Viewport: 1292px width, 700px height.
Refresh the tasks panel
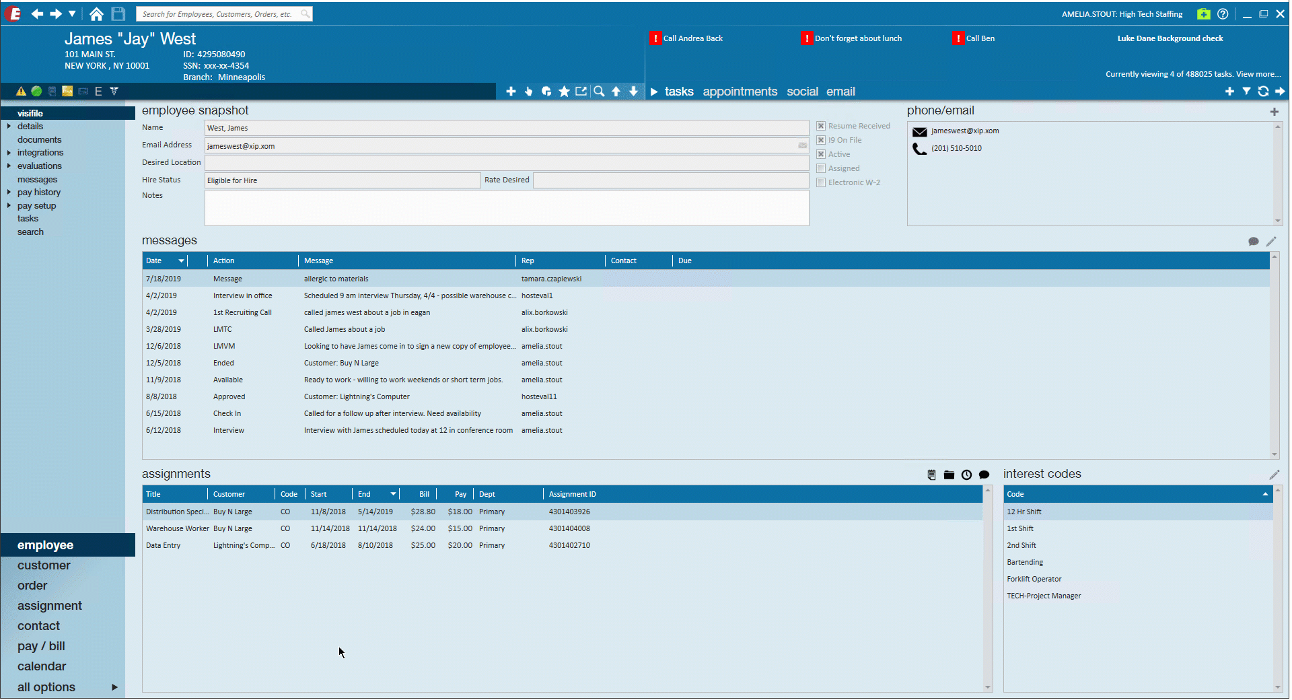point(1263,91)
